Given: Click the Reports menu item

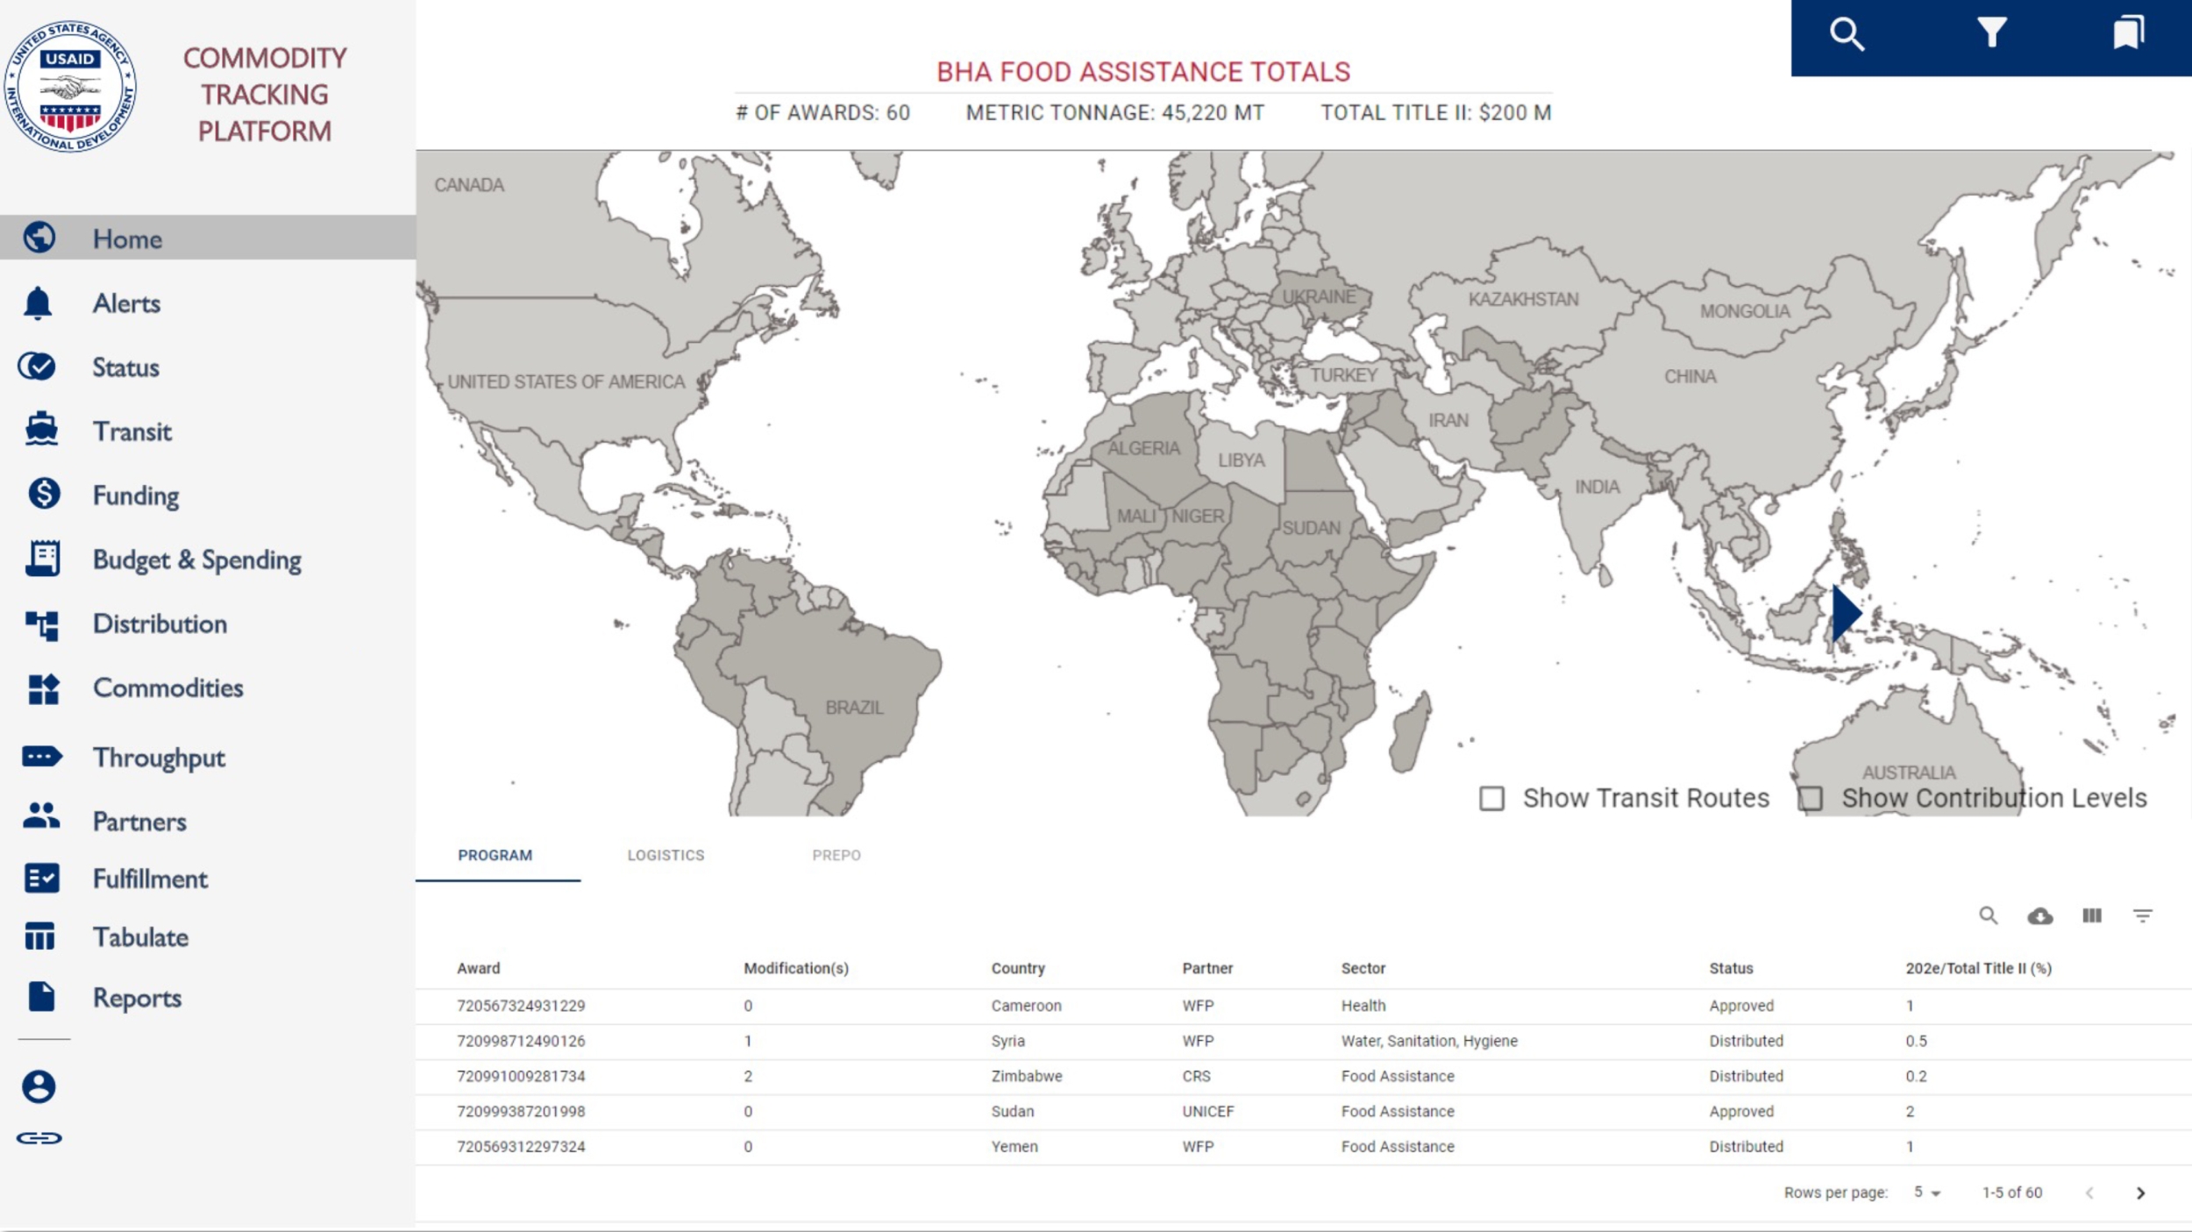Looking at the screenshot, I should point(136,997).
